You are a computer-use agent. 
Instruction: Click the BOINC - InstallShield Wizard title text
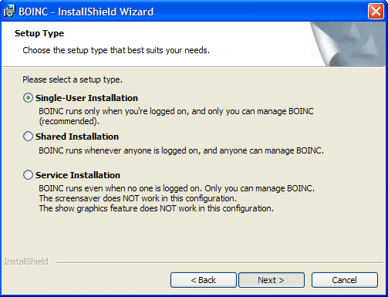click(x=86, y=12)
